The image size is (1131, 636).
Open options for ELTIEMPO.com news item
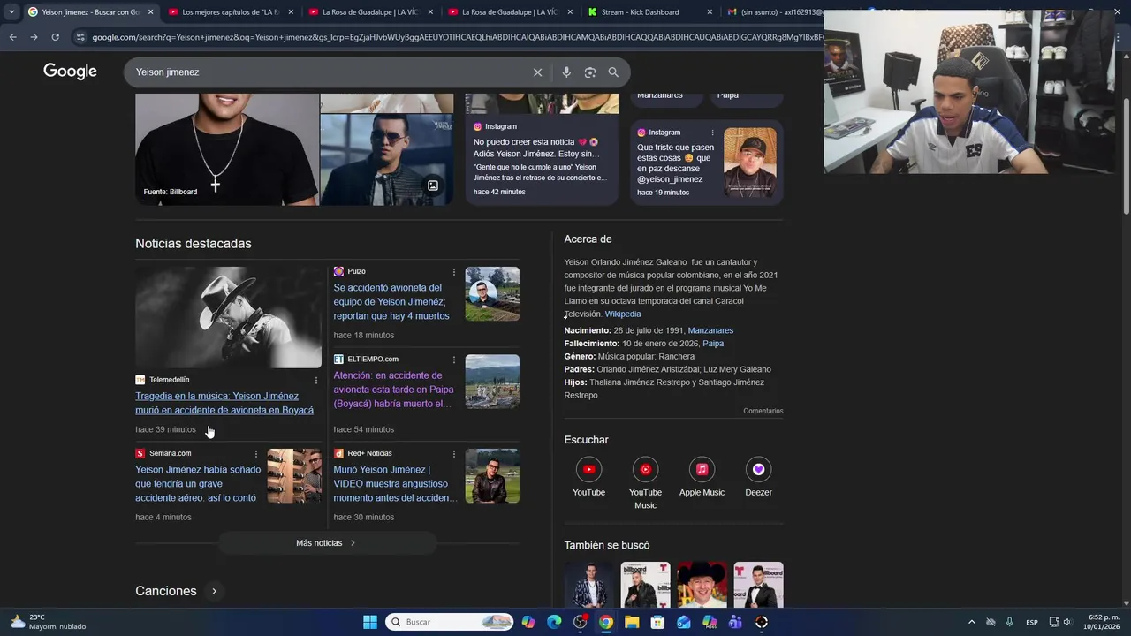[454, 360]
